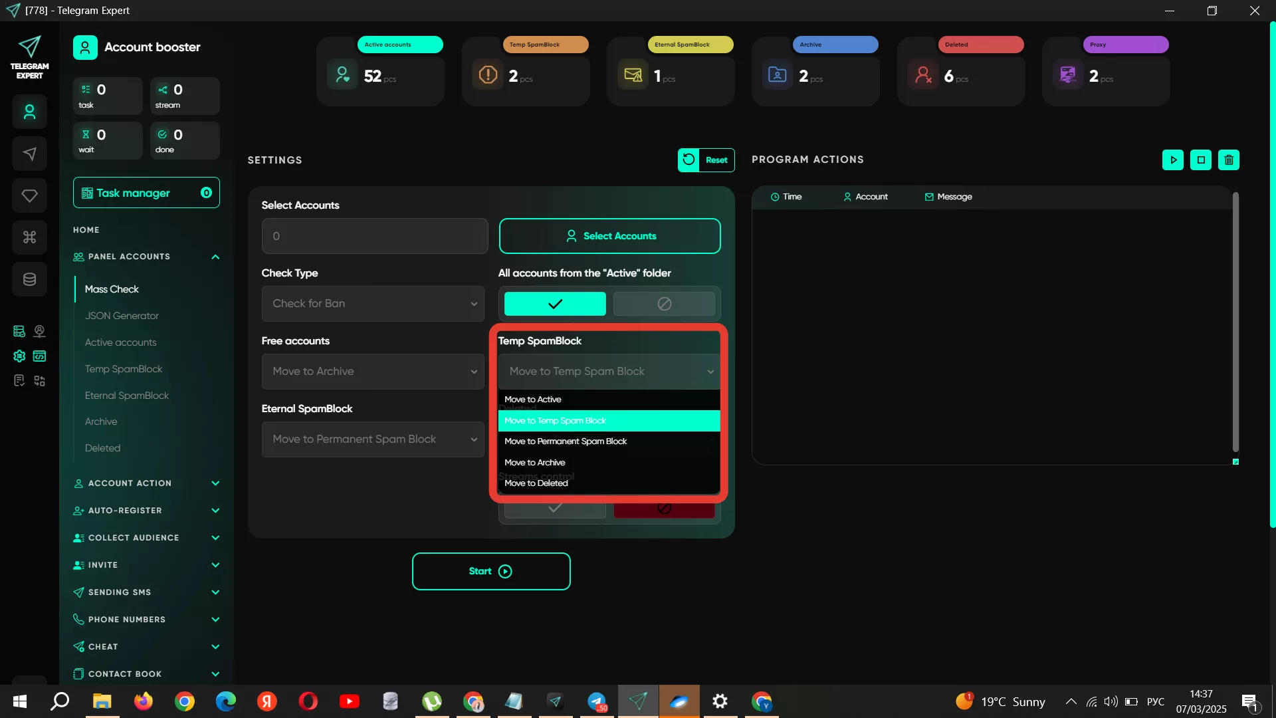Image resolution: width=1276 pixels, height=718 pixels.
Task: Open the paper plane sidebar section
Action: point(29,154)
